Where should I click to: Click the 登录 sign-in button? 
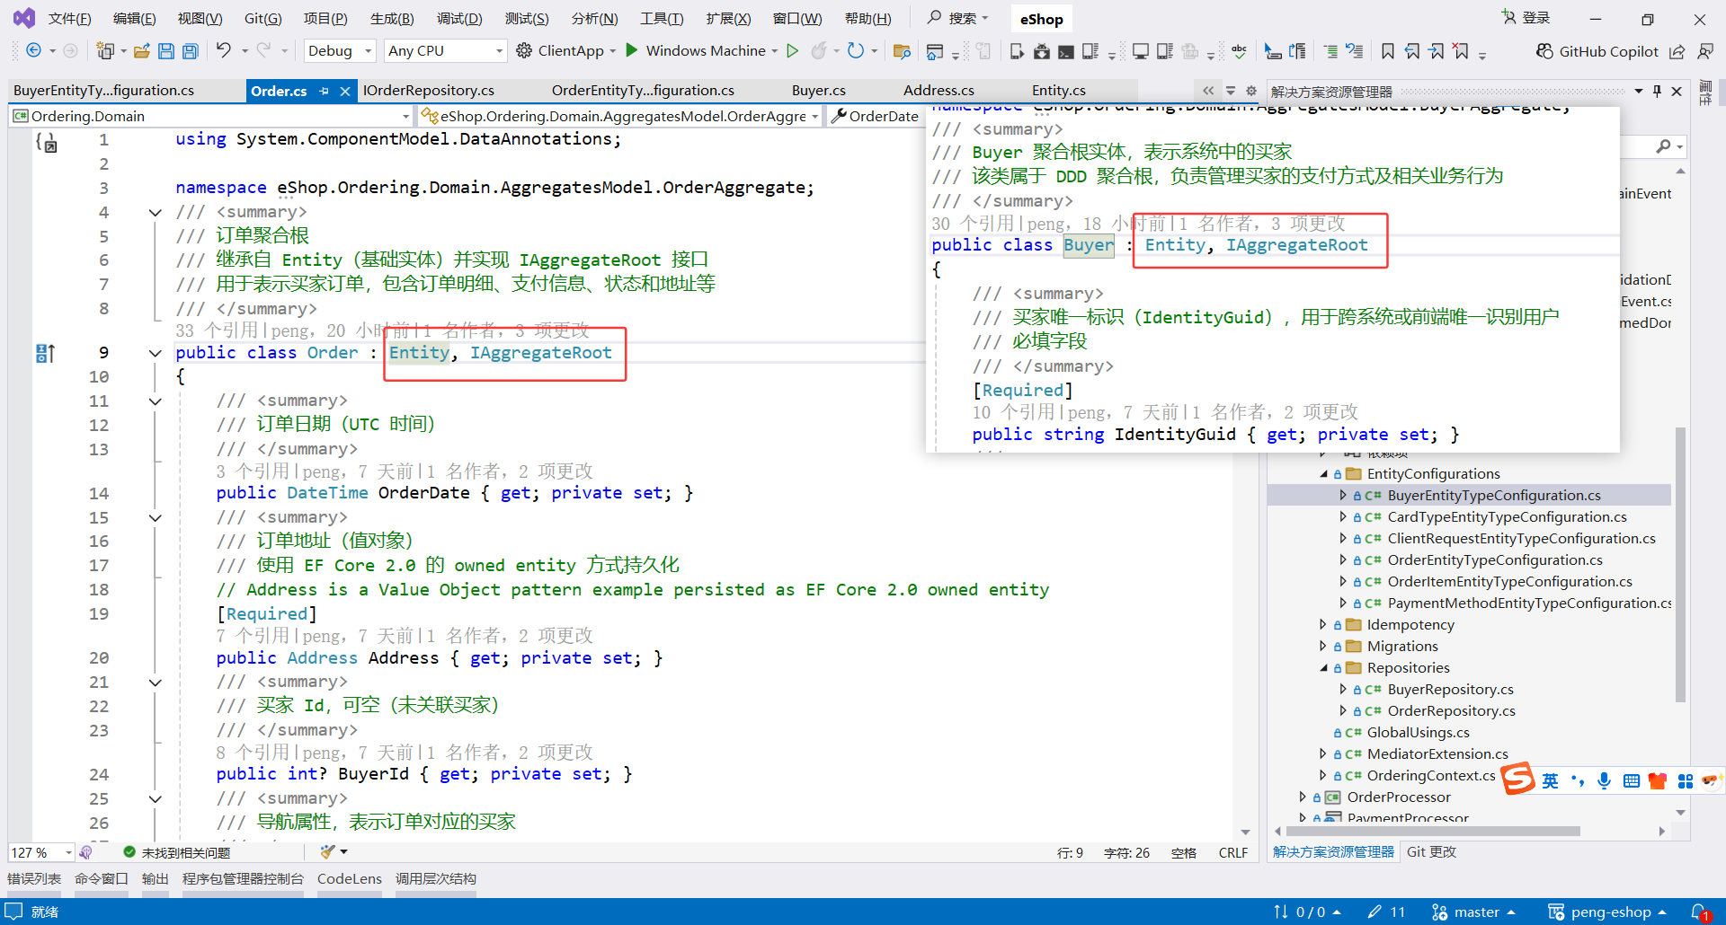pos(1526,18)
